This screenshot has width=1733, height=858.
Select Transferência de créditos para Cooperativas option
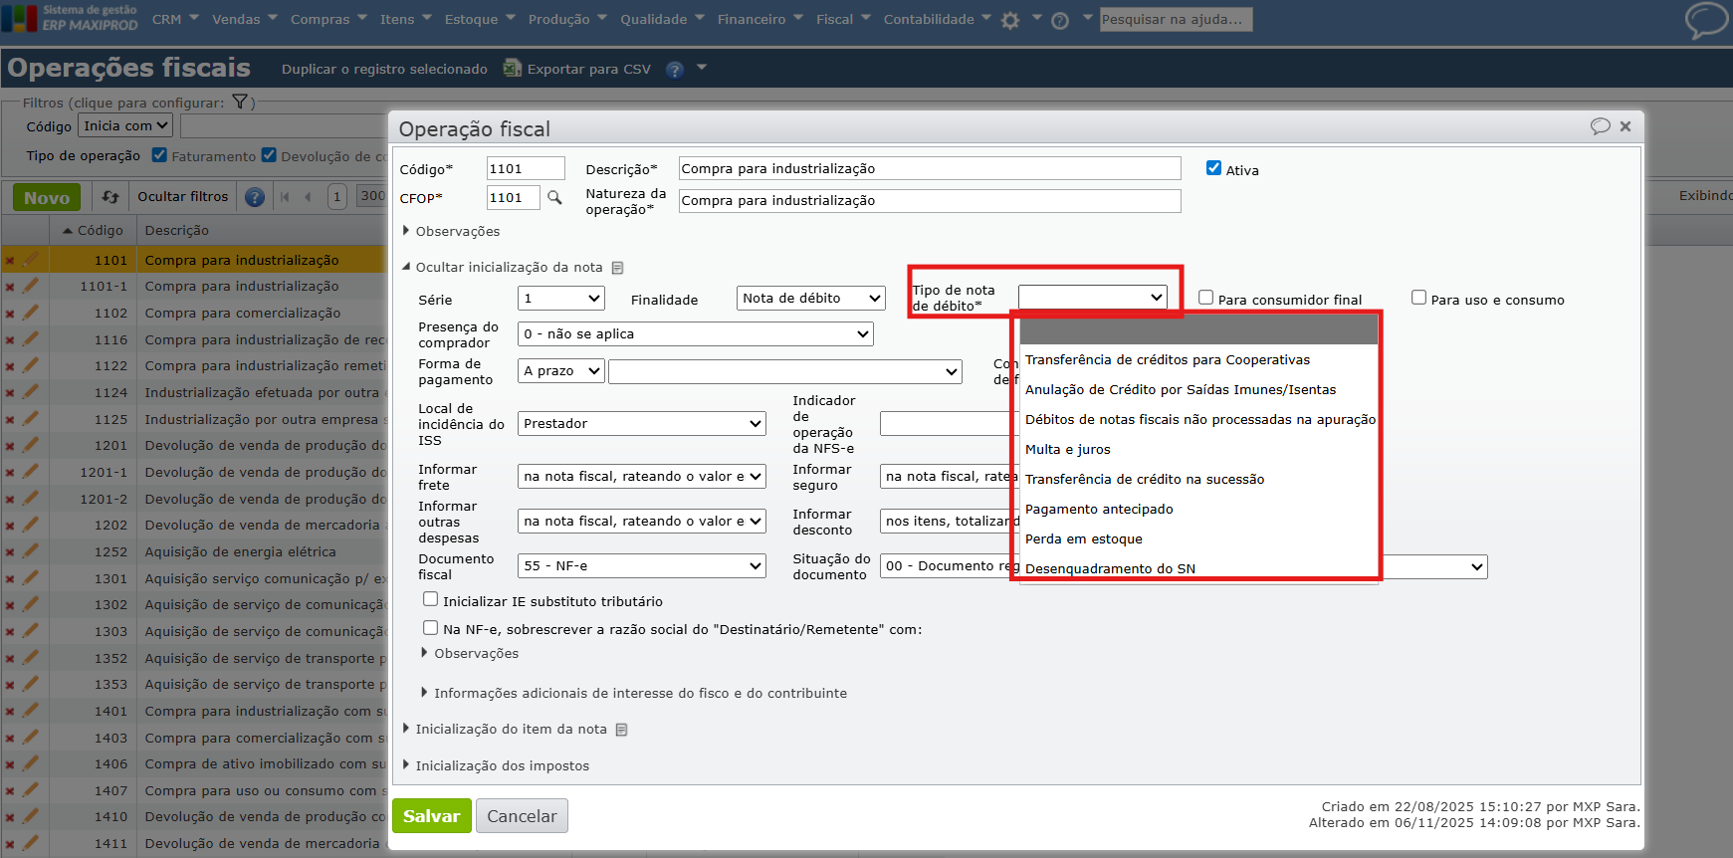(x=1198, y=359)
